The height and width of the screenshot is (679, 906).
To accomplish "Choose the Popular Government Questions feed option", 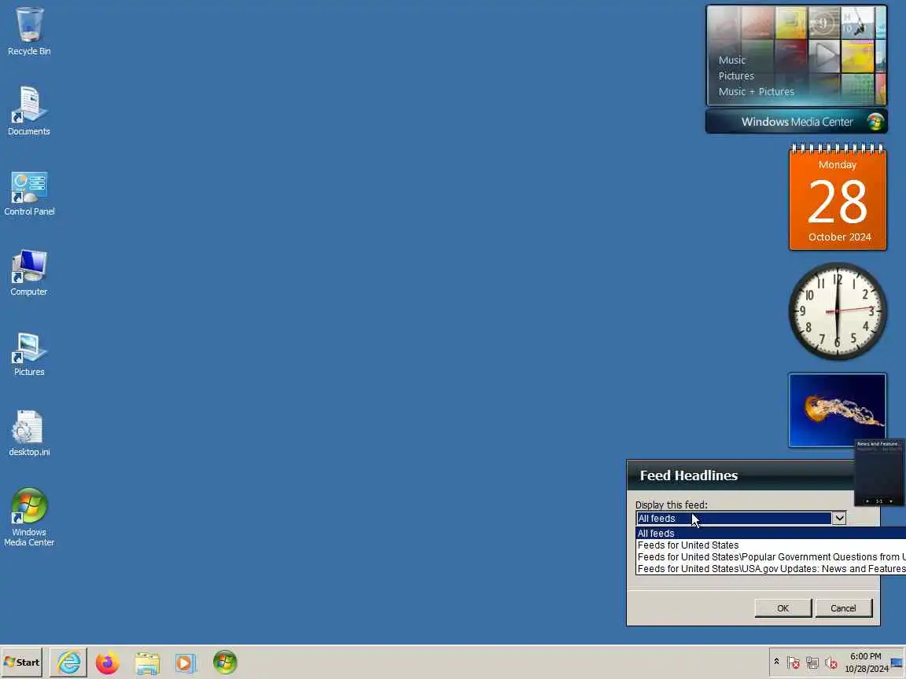I will pos(771,556).
